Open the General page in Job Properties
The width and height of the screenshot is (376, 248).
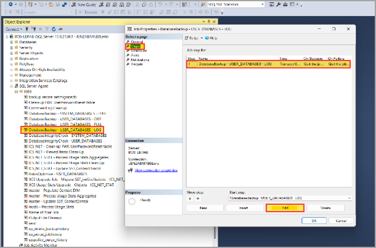coord(137,42)
